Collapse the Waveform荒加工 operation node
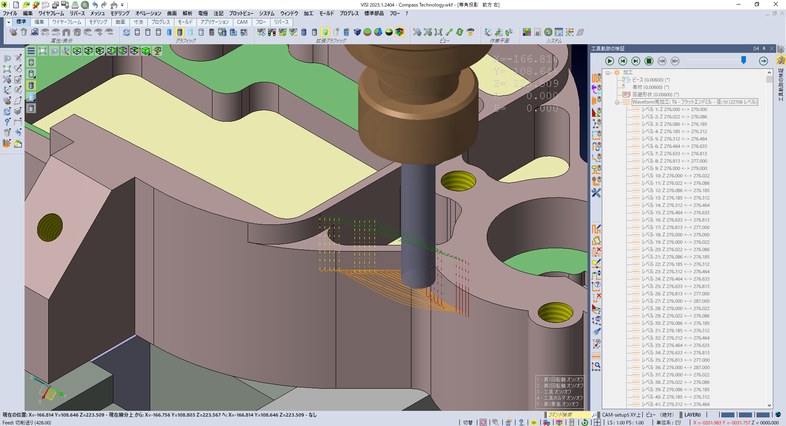Image resolution: width=786 pixels, height=426 pixels. pyautogui.click(x=617, y=102)
